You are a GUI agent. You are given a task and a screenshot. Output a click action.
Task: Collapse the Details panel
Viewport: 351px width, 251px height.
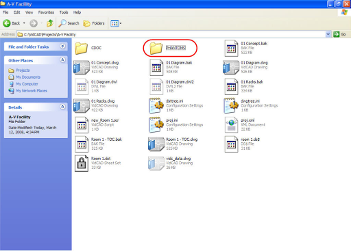(x=62, y=107)
